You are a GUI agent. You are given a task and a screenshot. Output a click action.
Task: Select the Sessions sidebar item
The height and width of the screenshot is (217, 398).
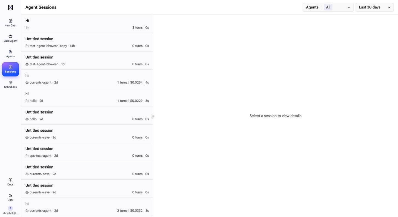[10, 69]
